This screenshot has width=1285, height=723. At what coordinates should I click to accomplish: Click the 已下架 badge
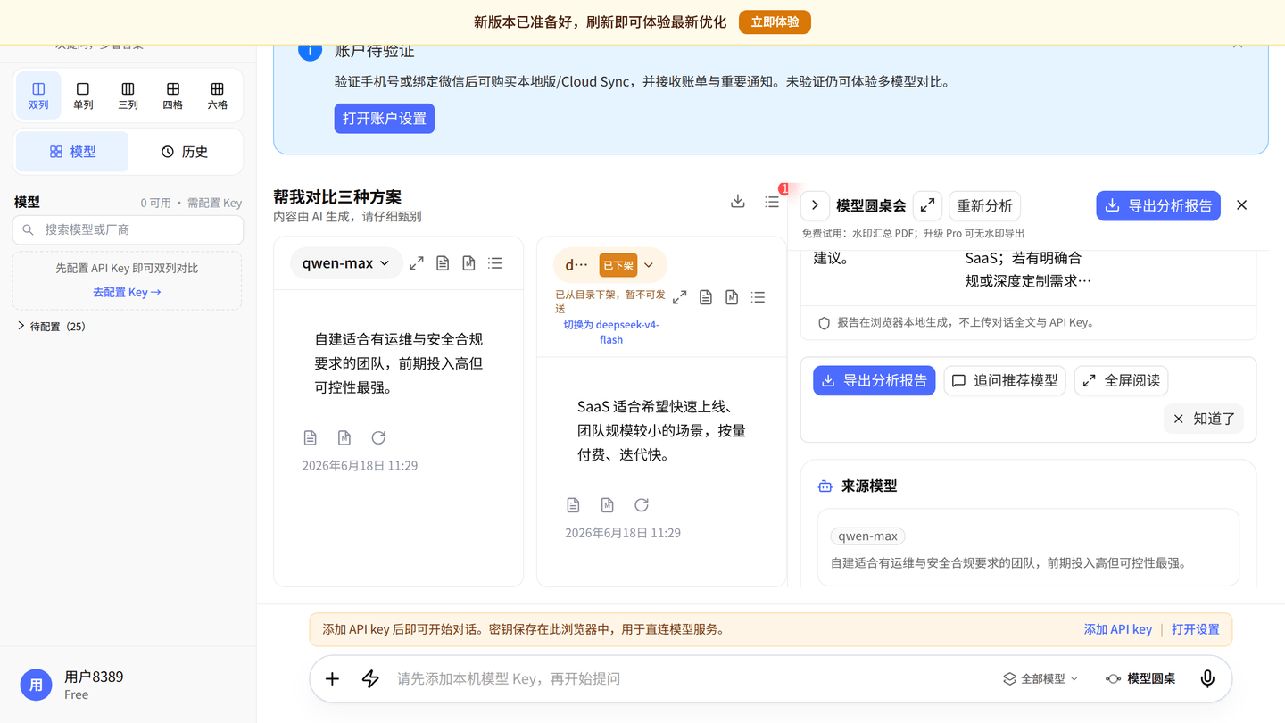pos(618,265)
